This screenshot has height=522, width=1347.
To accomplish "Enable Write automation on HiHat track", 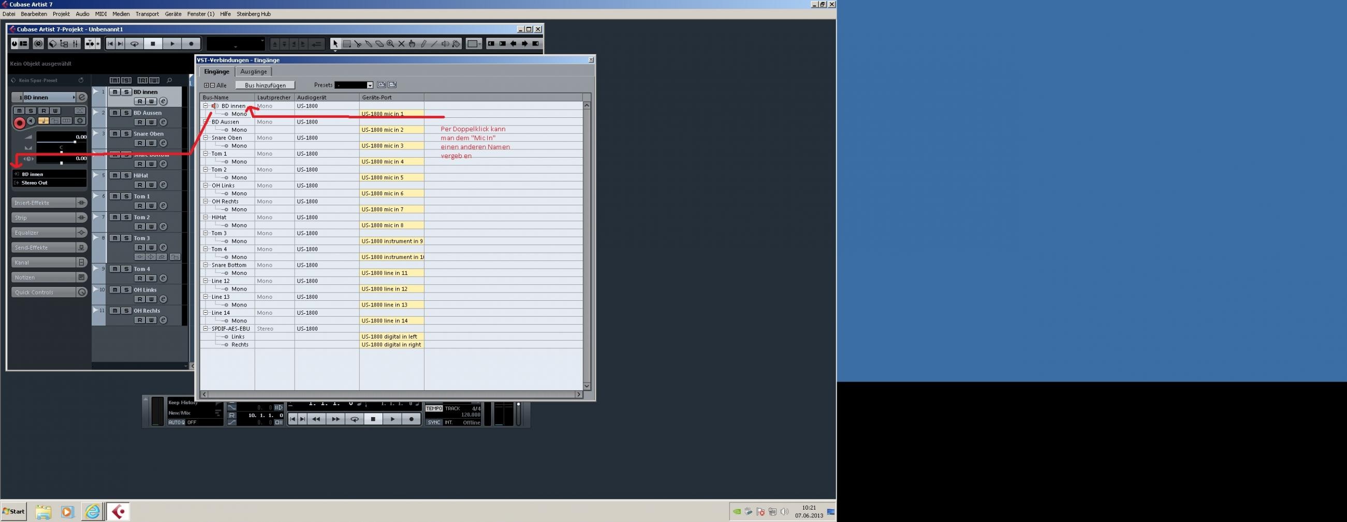I will pos(151,185).
